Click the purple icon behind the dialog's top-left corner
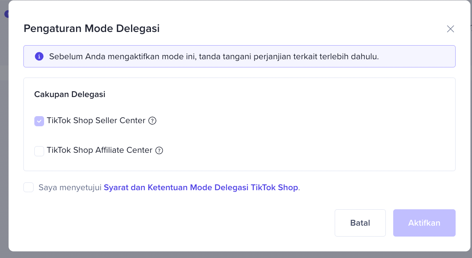Viewport: 472px width, 258px height. 6,14
